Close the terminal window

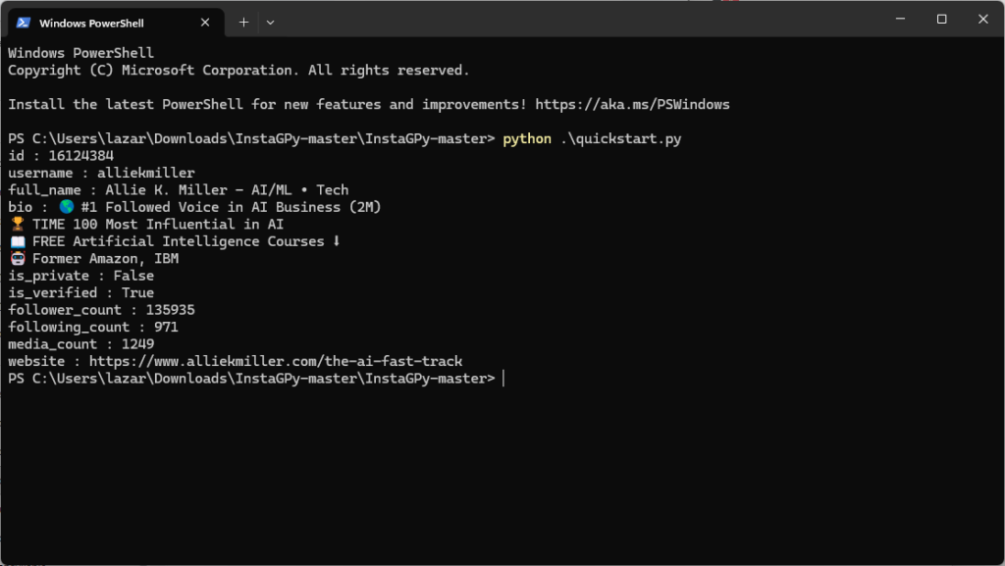981,19
